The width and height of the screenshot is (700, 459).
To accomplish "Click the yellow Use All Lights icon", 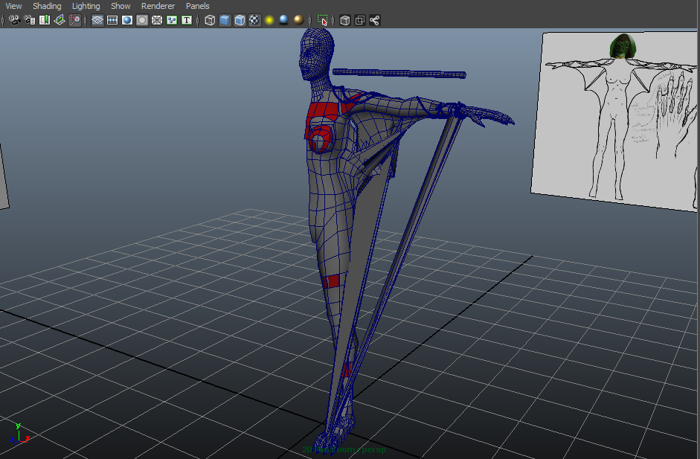I will [x=269, y=20].
